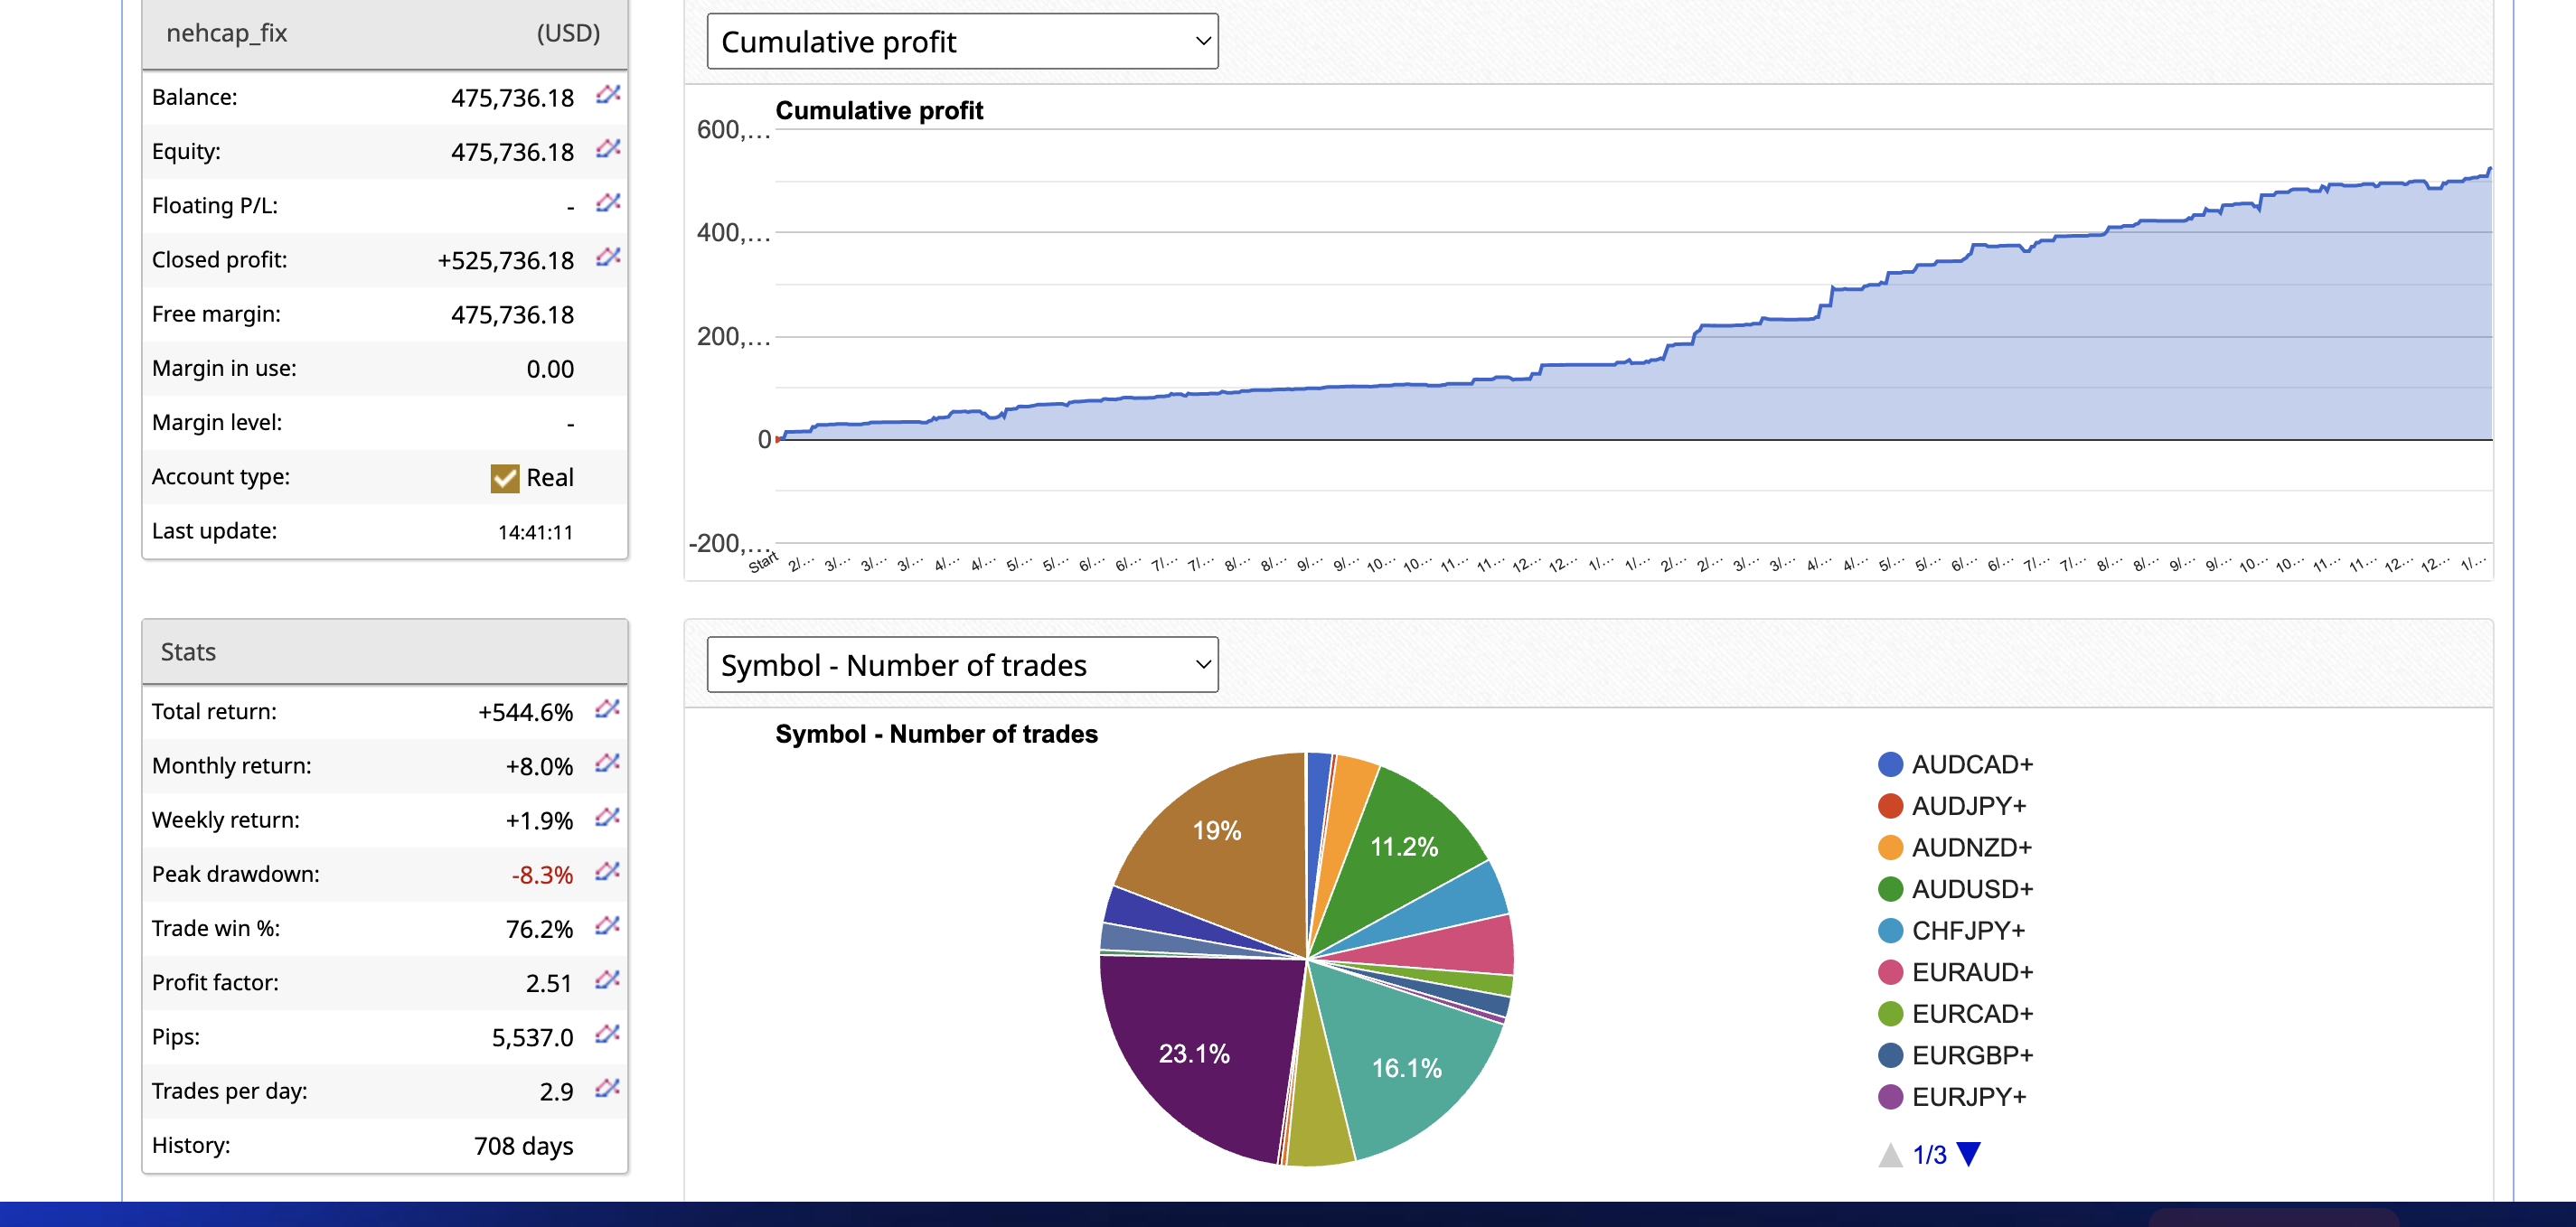2576x1227 pixels.
Task: Click the Trades per day chart icon
Action: tap(607, 1088)
